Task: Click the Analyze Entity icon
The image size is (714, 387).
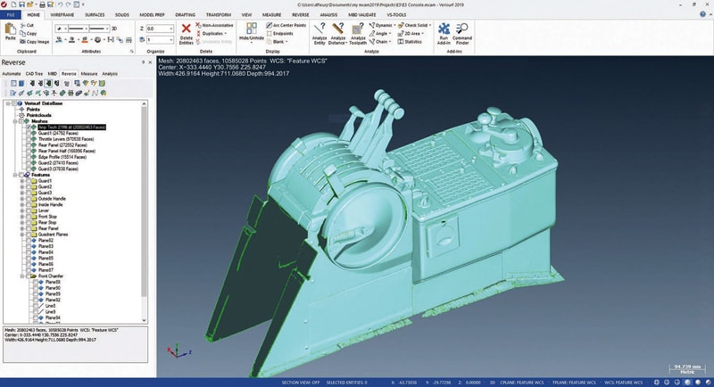Action: pyautogui.click(x=320, y=29)
